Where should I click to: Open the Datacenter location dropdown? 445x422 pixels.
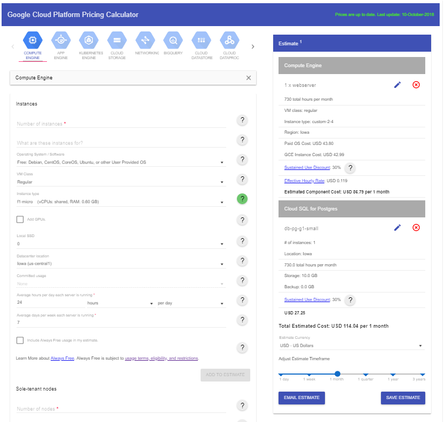coord(121,264)
